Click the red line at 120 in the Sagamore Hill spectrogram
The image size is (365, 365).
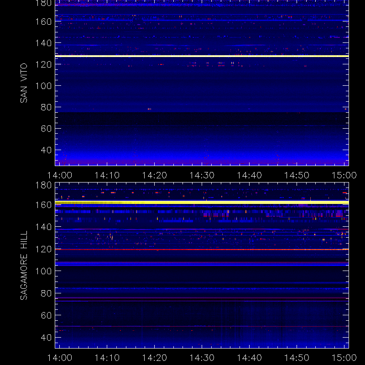[x=202, y=250]
